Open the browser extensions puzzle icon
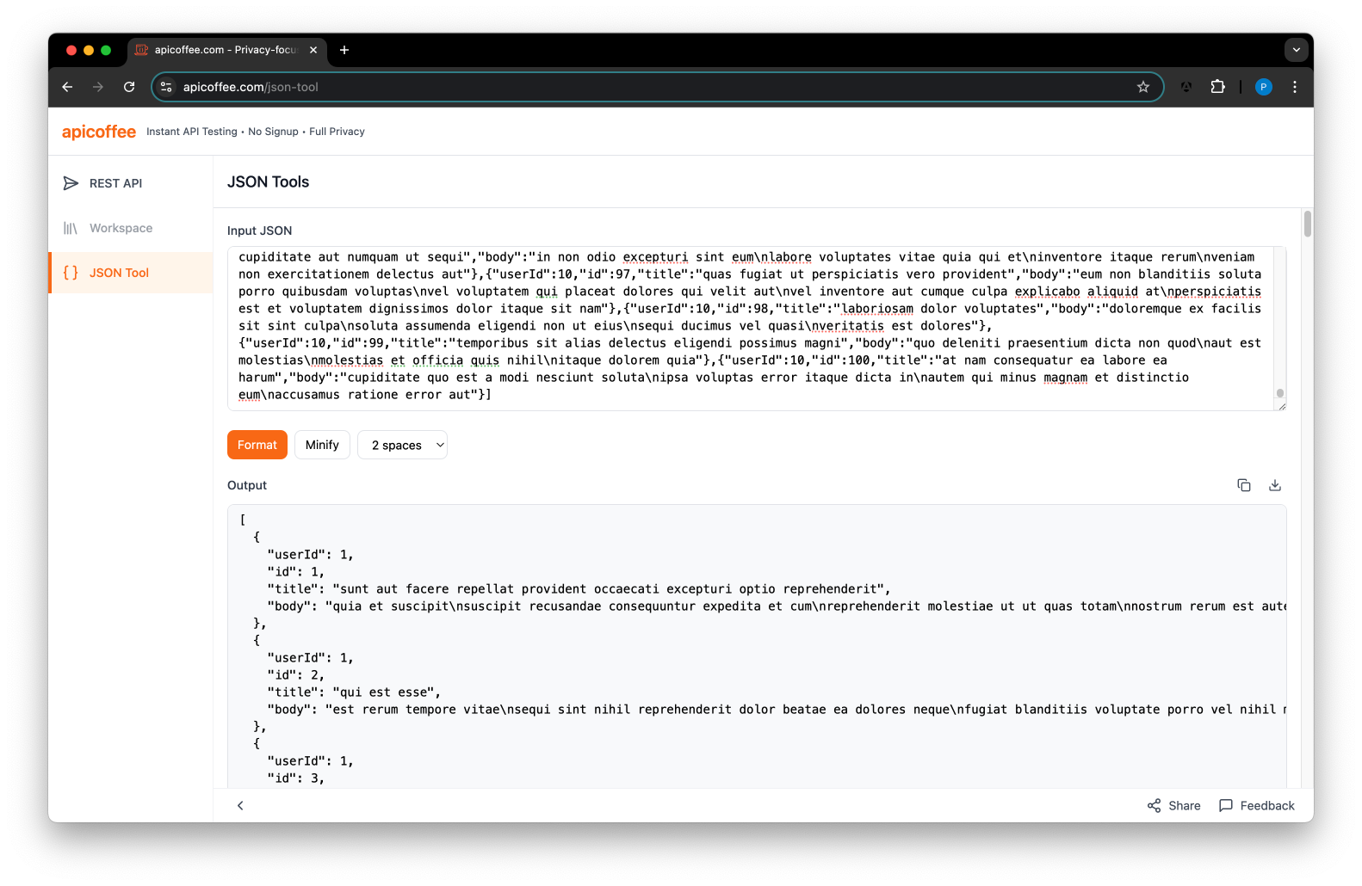This screenshot has width=1362, height=886. point(1217,87)
